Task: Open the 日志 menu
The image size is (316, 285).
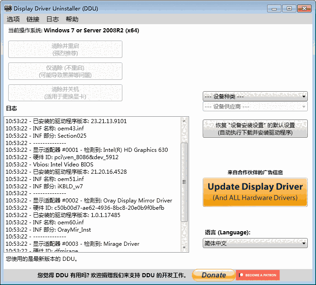Action: click(x=53, y=19)
